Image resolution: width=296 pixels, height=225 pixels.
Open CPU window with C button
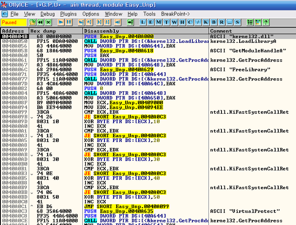tap(190, 22)
